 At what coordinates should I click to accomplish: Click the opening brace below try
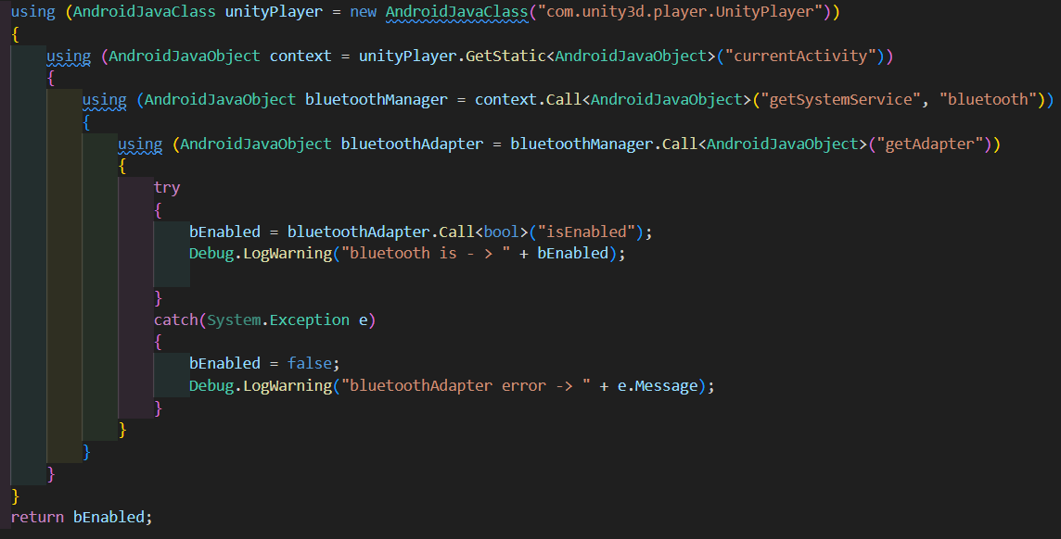(x=158, y=210)
